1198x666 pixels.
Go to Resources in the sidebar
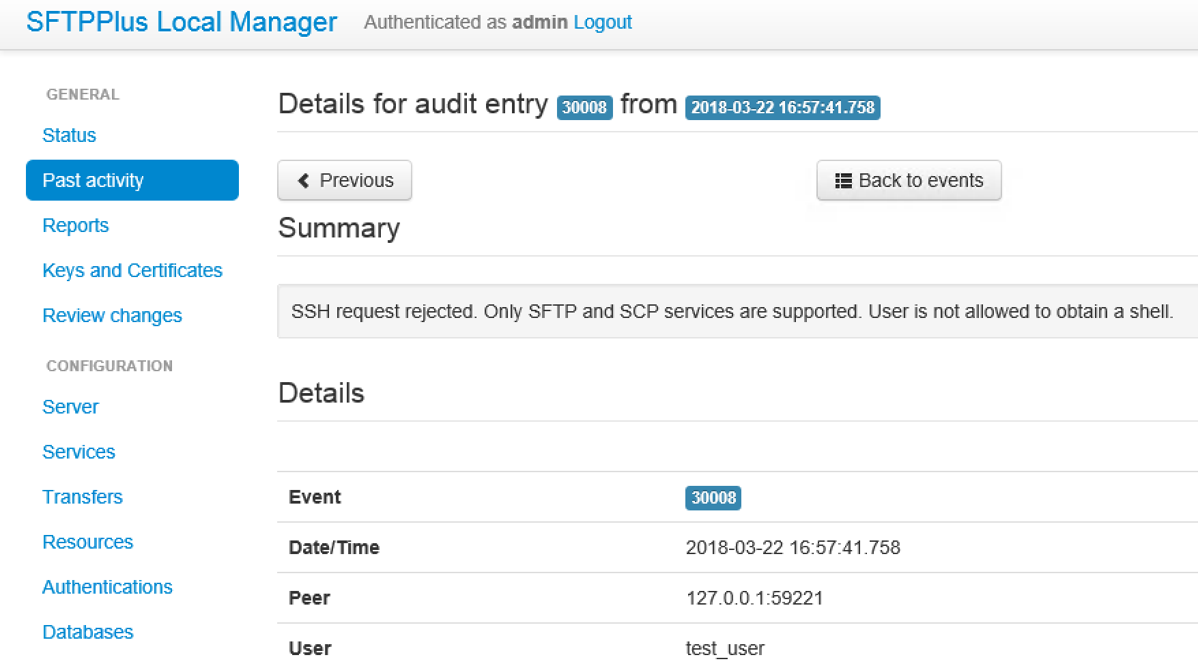tap(87, 542)
